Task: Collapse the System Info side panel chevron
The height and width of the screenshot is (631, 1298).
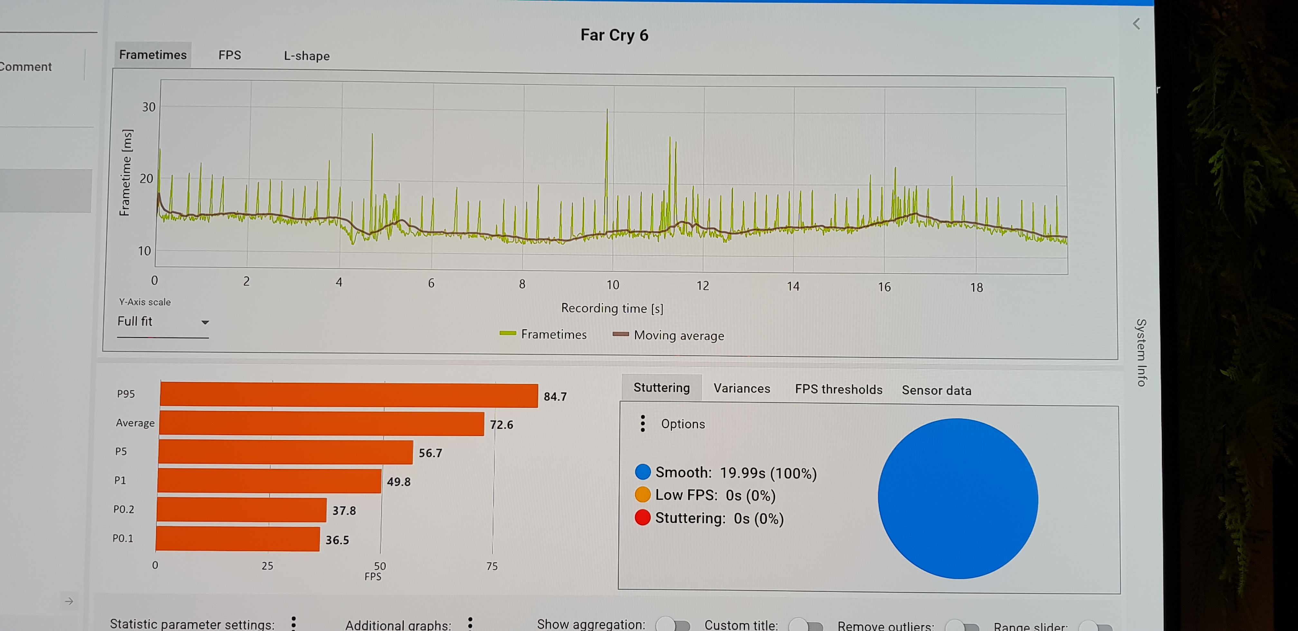Action: [x=1136, y=24]
